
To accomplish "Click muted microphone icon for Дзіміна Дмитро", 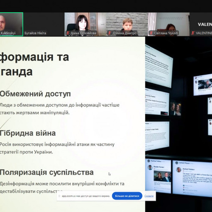I will 109,33.
